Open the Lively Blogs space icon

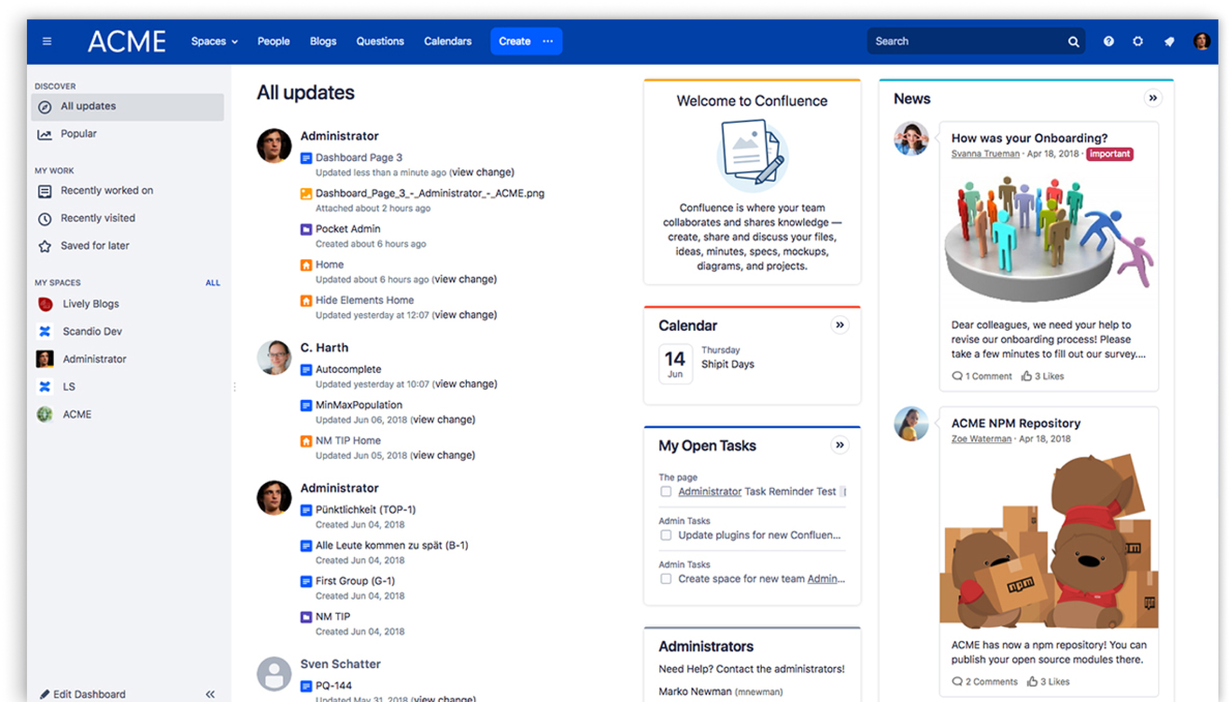(45, 304)
